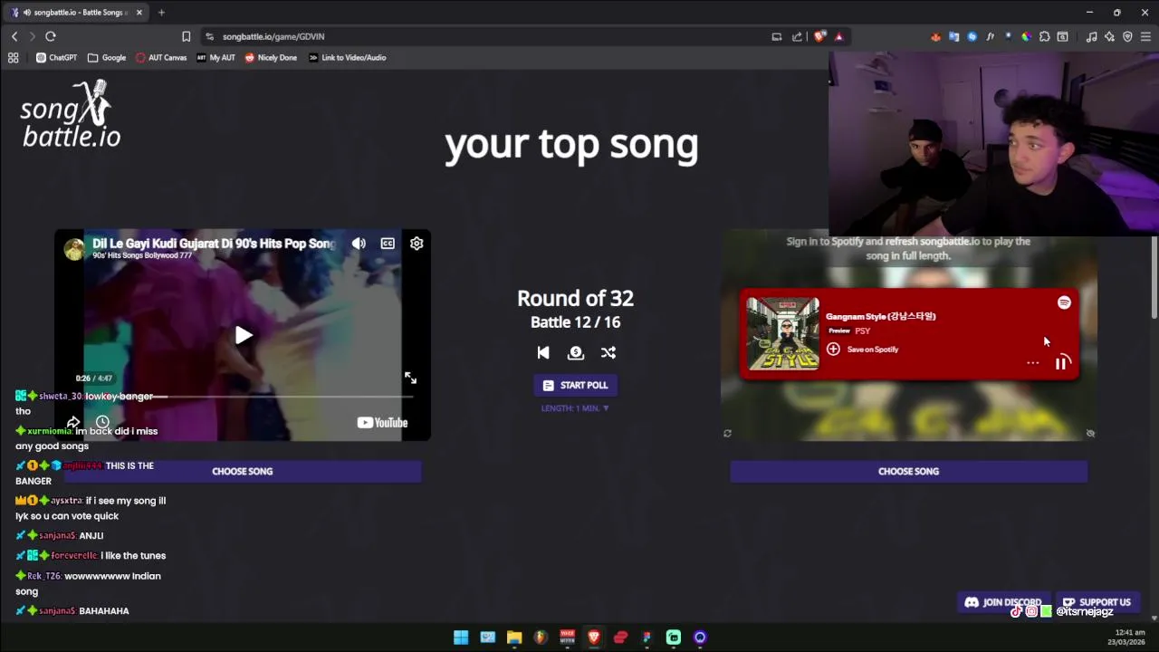Image resolution: width=1159 pixels, height=652 pixels.
Task: Mute the YouTube video with the speaker icon
Action: pyautogui.click(x=359, y=244)
